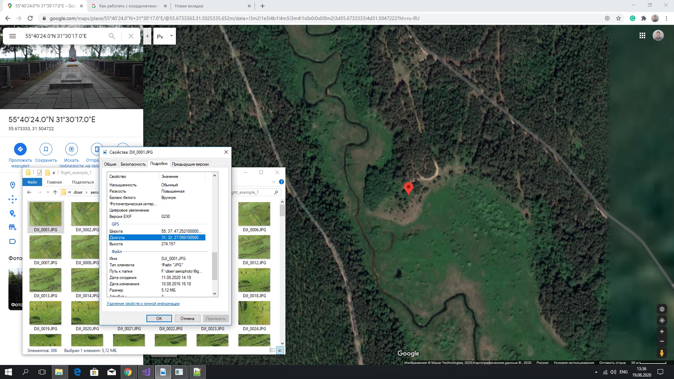The image size is (674, 379).
Task: Click the Directions (Проложить маршрут) icon
Action: coord(20,149)
